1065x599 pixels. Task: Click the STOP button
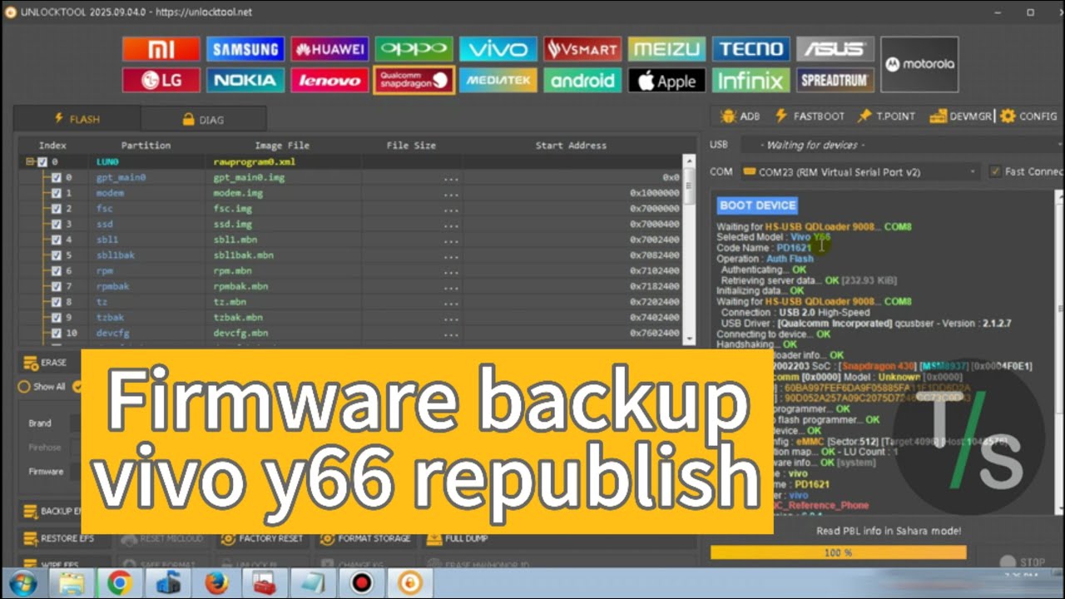pos(1023,562)
